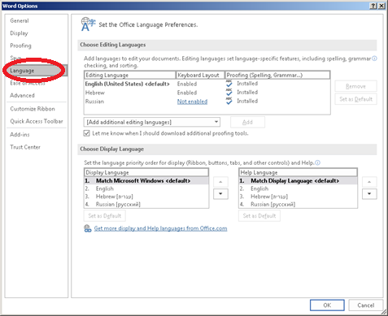This screenshot has height=316, width=388.
Task: Open the Proofing options category
Action: [20, 45]
